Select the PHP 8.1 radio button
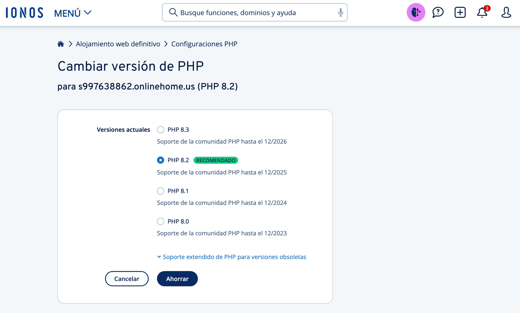The image size is (520, 313). pos(160,191)
